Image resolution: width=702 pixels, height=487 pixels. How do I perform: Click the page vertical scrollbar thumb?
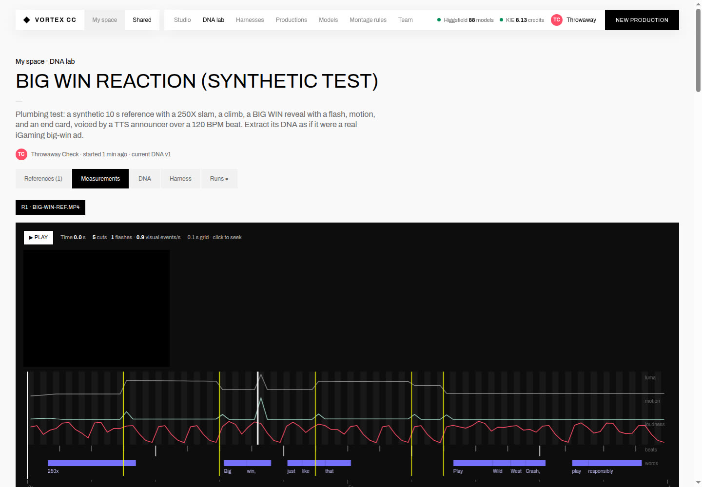point(698,50)
